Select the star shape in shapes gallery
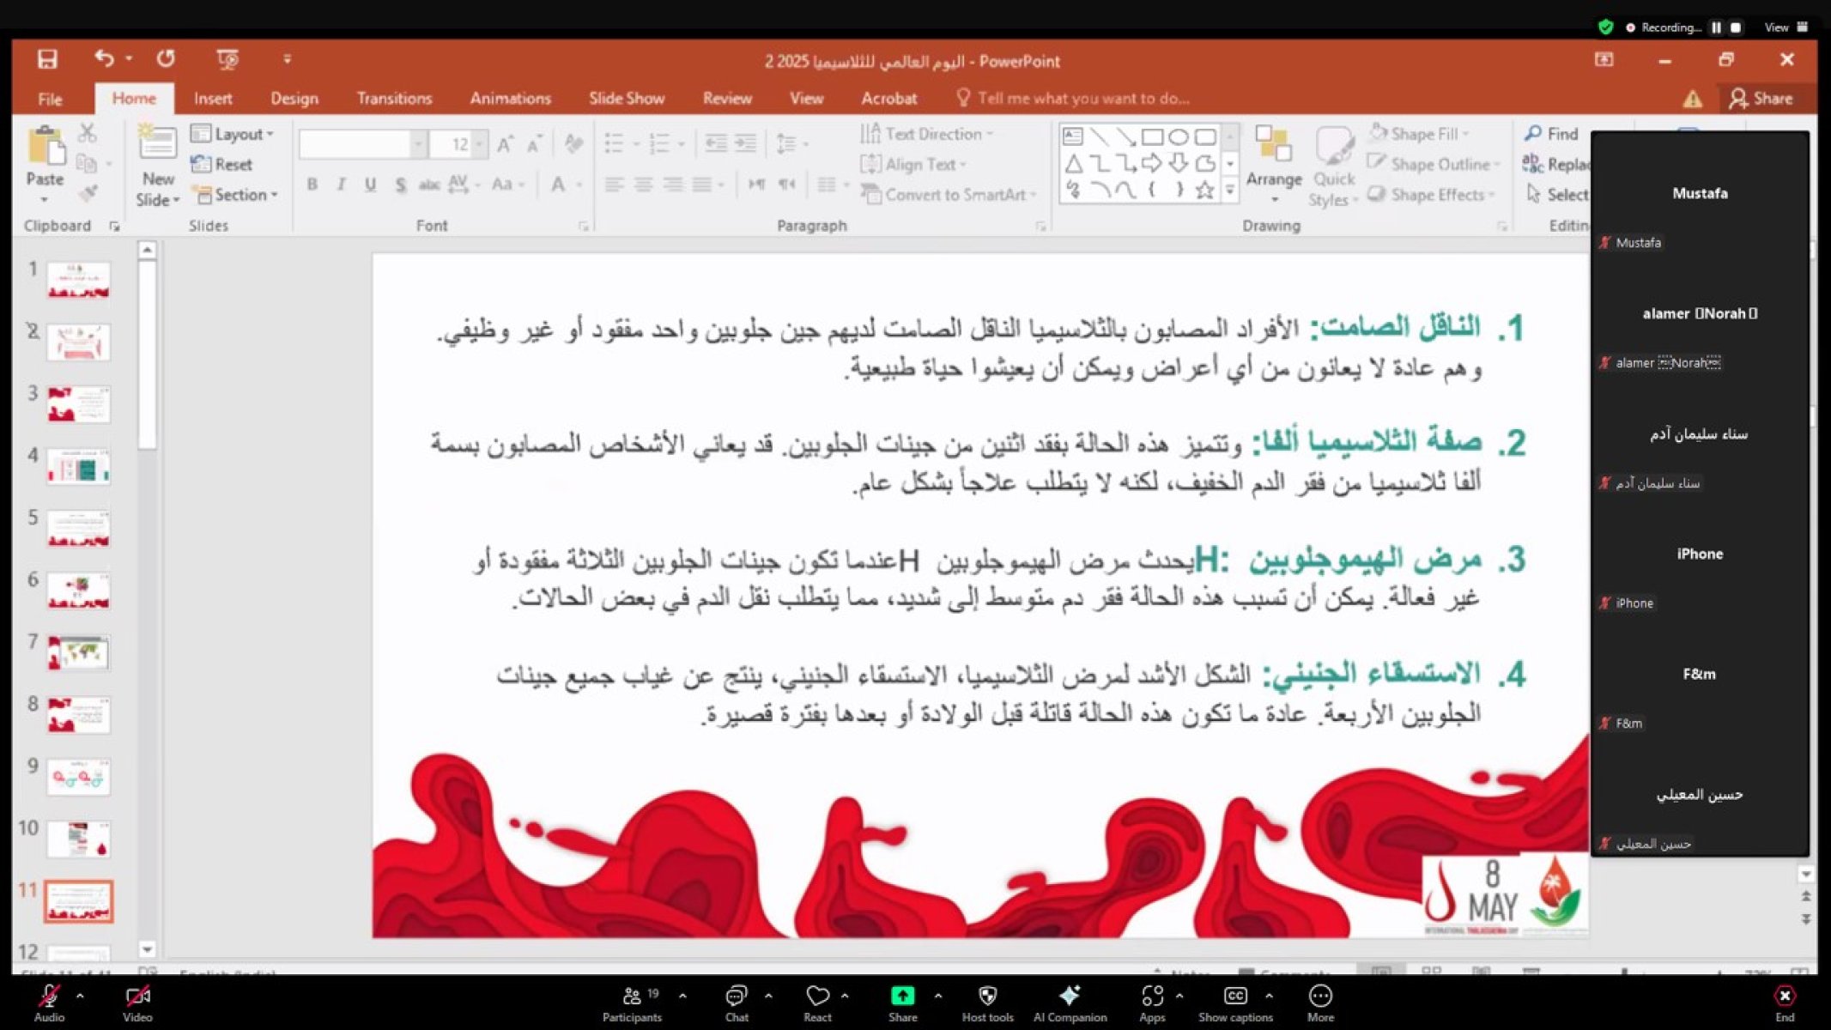1831x1030 pixels. pyautogui.click(x=1204, y=190)
